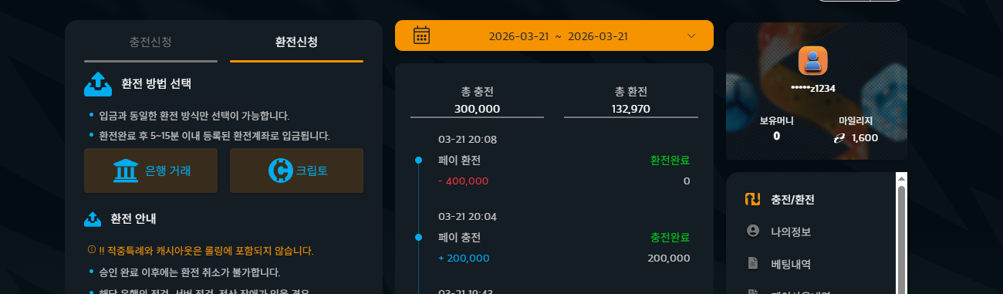Click the 충전/환전 exchange arrows icon
1003x294 pixels.
pos(753,199)
